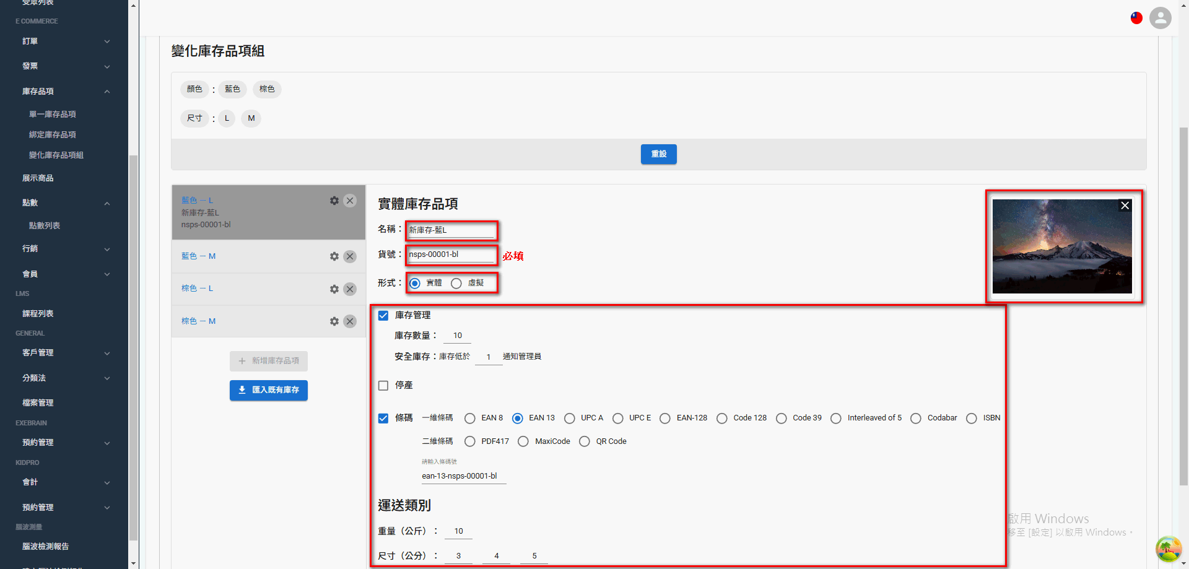Screen dimensions: 1189x569
Task: Open the beach icon widget in corner
Action: point(1169,549)
